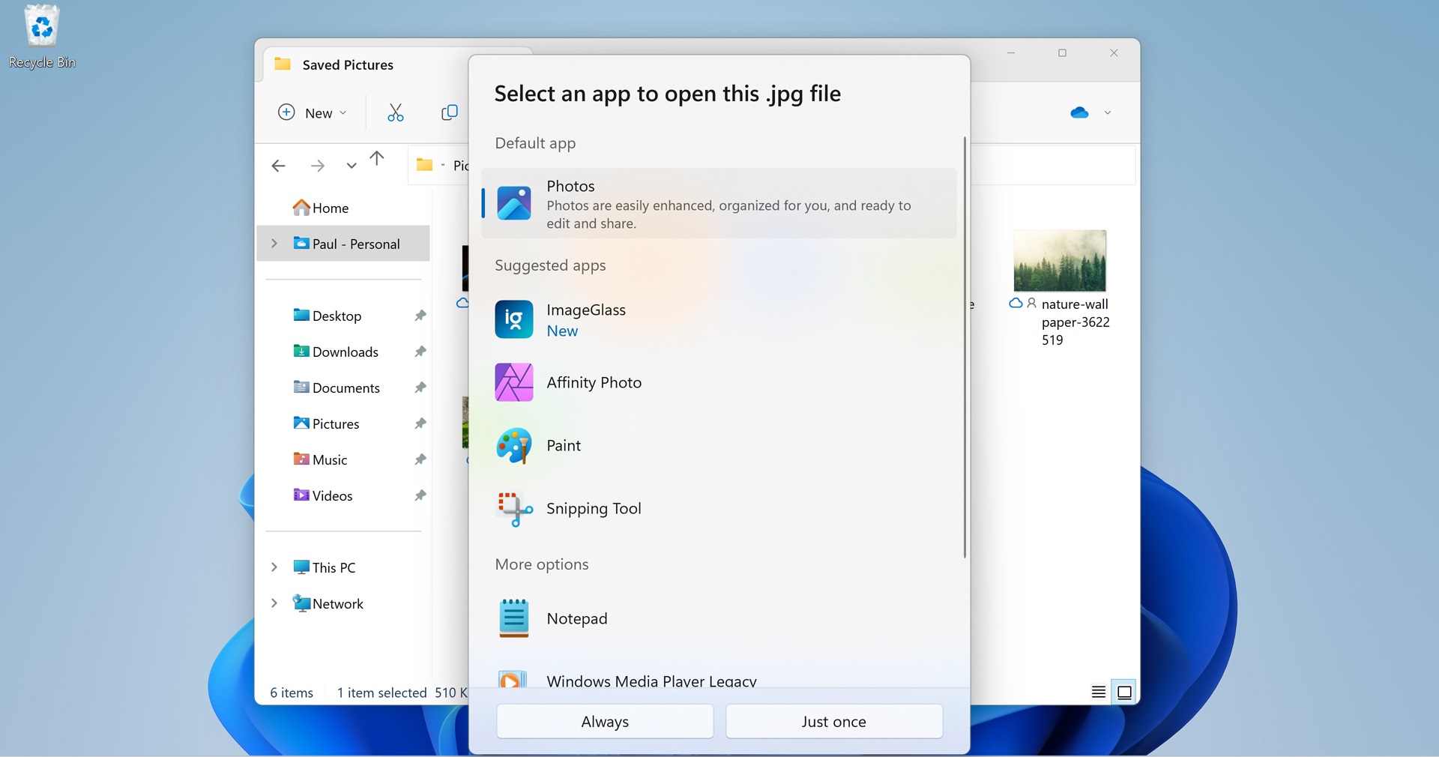The height and width of the screenshot is (757, 1439).
Task: Select the Photos app icon
Action: (x=514, y=203)
